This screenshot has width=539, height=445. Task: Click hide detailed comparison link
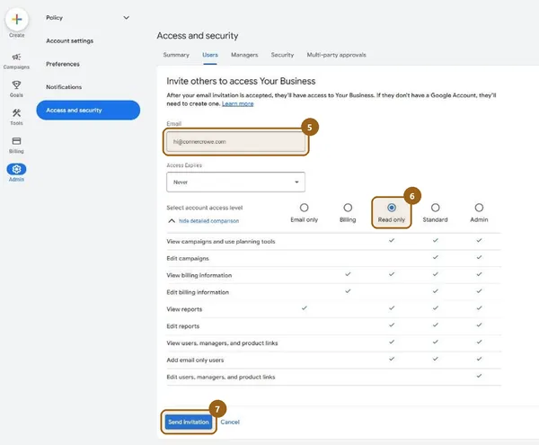(208, 221)
